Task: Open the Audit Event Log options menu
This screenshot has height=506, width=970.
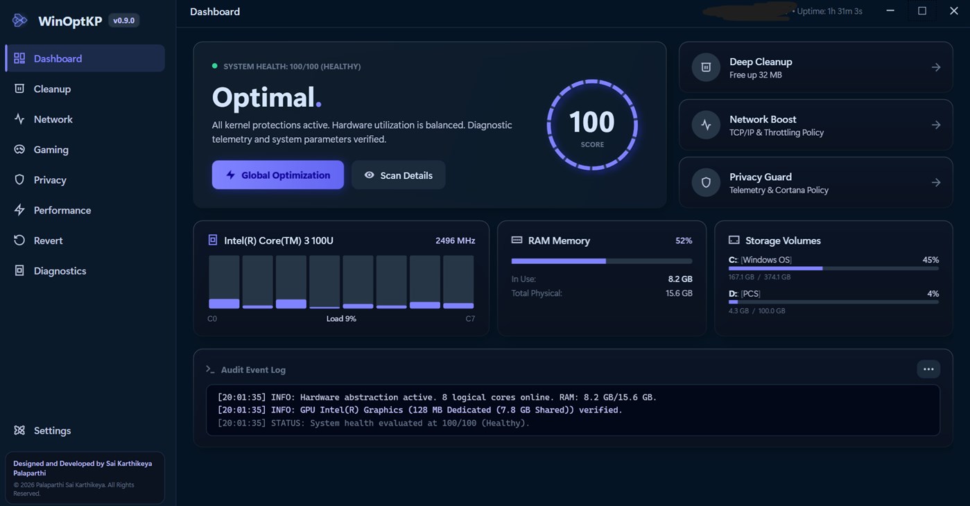Action: pyautogui.click(x=928, y=369)
